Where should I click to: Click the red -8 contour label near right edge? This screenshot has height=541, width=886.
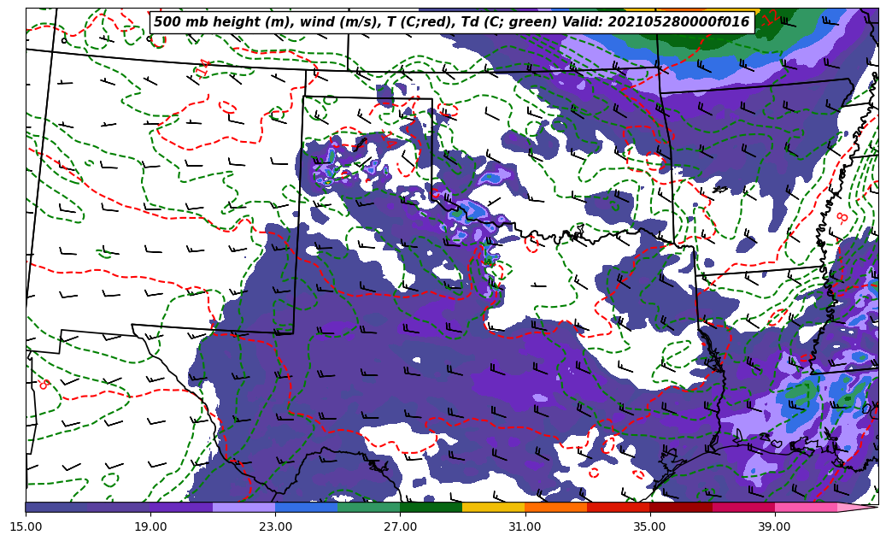842,218
